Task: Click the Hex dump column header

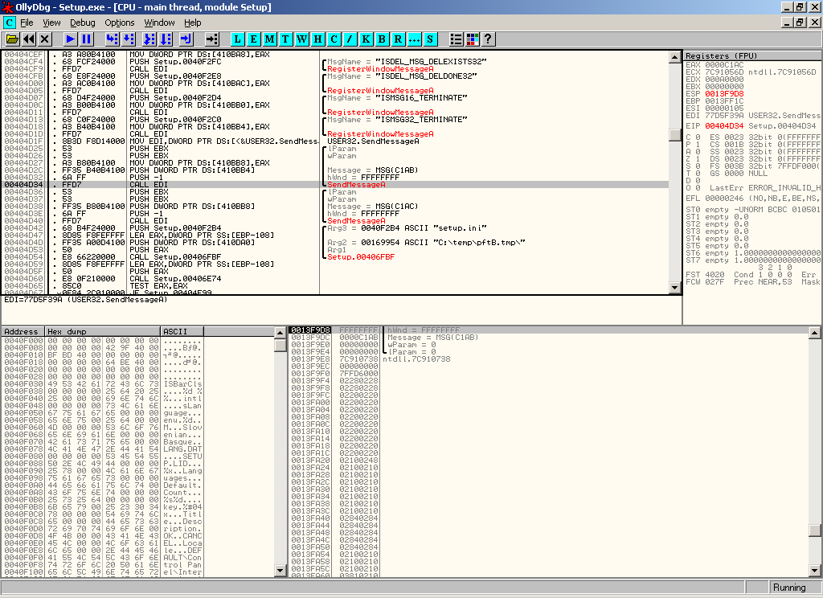Action: [103, 331]
